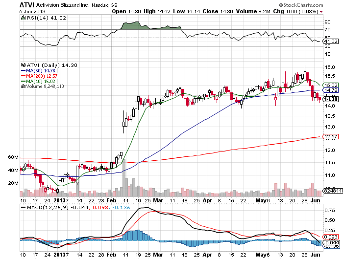Click the 0.25 label on MACD axis
The width and height of the screenshot is (343, 259).
tap(330, 231)
